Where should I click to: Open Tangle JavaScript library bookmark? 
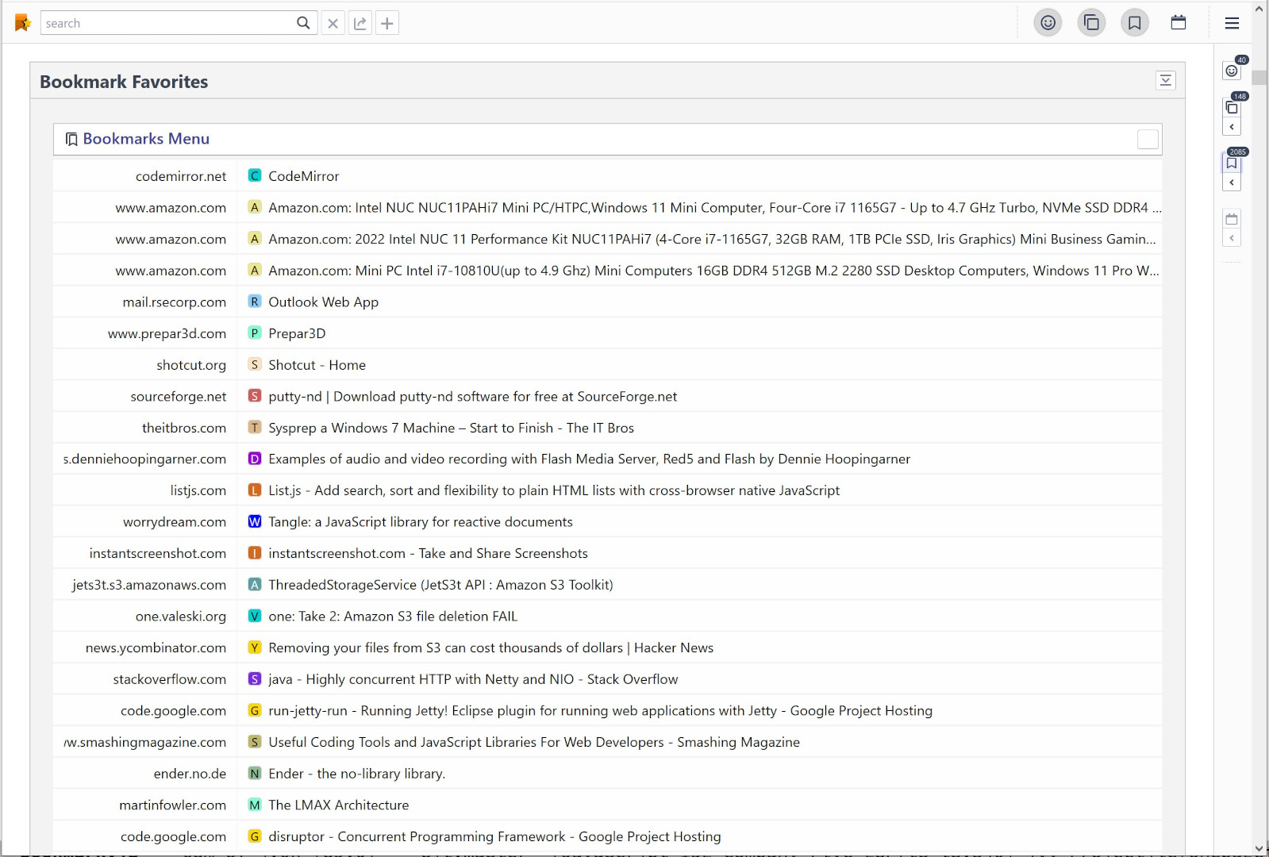pos(420,522)
